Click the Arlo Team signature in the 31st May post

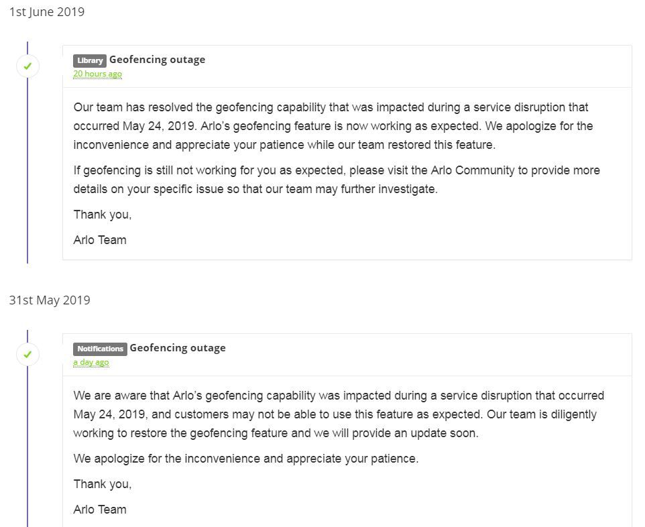point(100,510)
